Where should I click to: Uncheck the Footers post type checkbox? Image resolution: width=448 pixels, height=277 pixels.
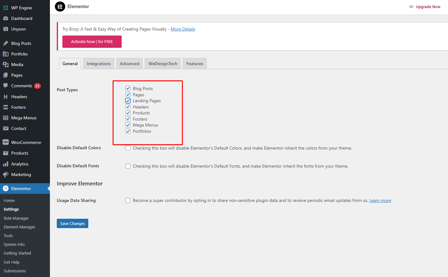pos(128,119)
